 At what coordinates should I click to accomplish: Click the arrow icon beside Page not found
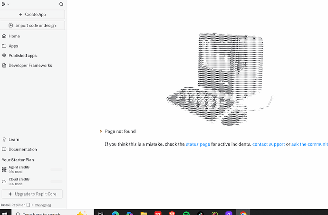[101, 131]
